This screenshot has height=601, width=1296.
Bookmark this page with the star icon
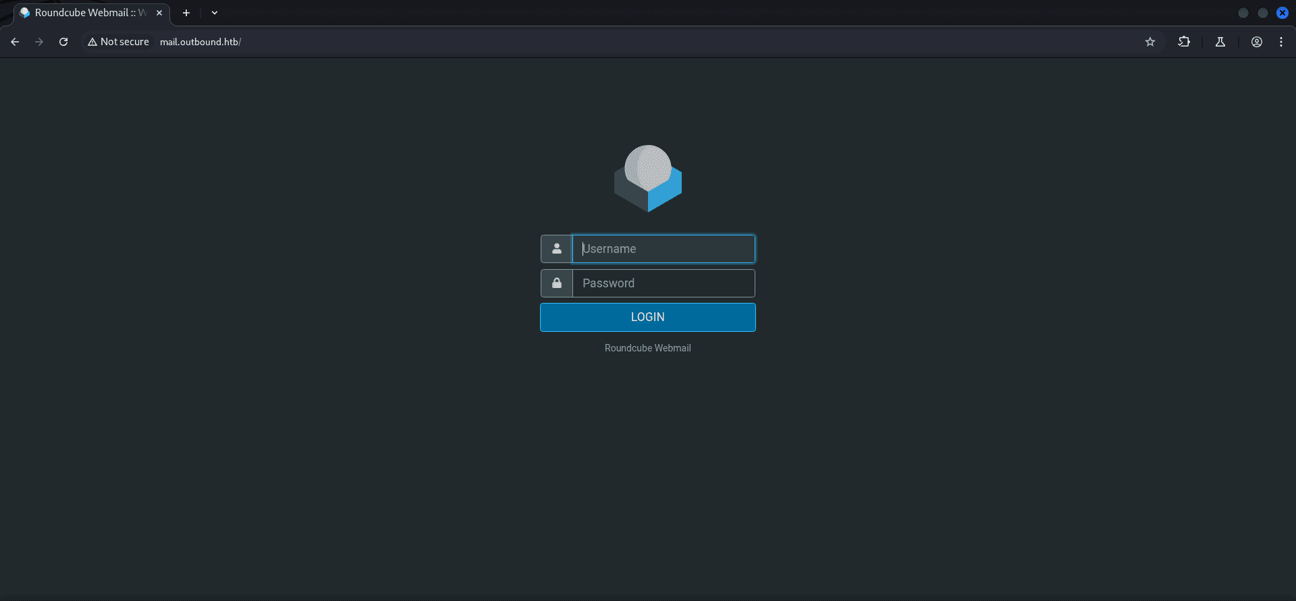coord(1150,42)
